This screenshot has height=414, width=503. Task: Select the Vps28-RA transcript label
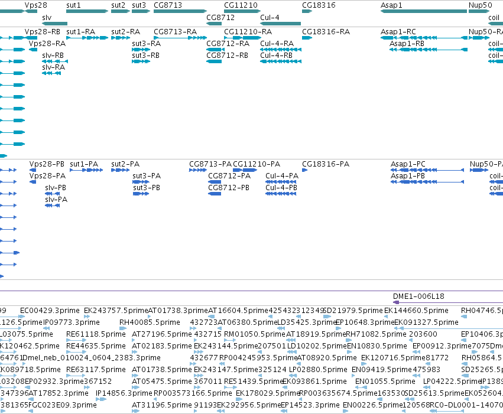click(47, 44)
